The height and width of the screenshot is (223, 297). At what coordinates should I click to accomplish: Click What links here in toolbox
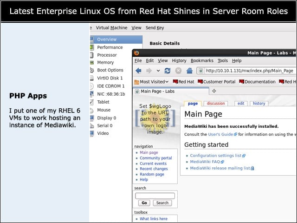pyautogui.click(x=154, y=219)
